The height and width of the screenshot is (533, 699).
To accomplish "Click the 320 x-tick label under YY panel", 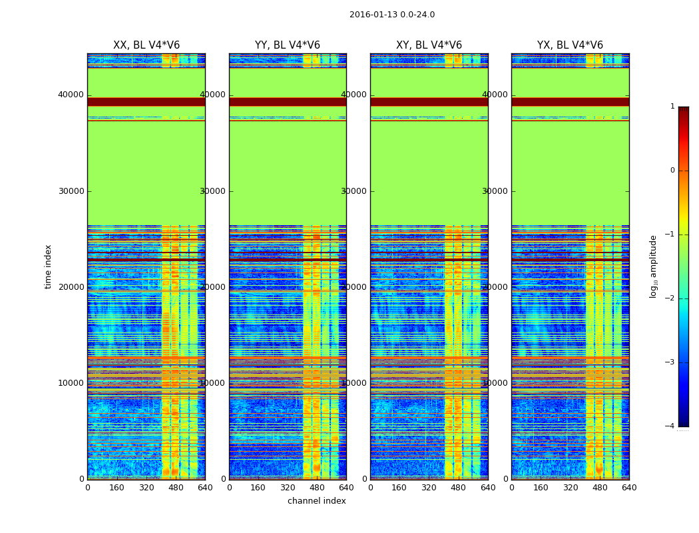I will [288, 487].
